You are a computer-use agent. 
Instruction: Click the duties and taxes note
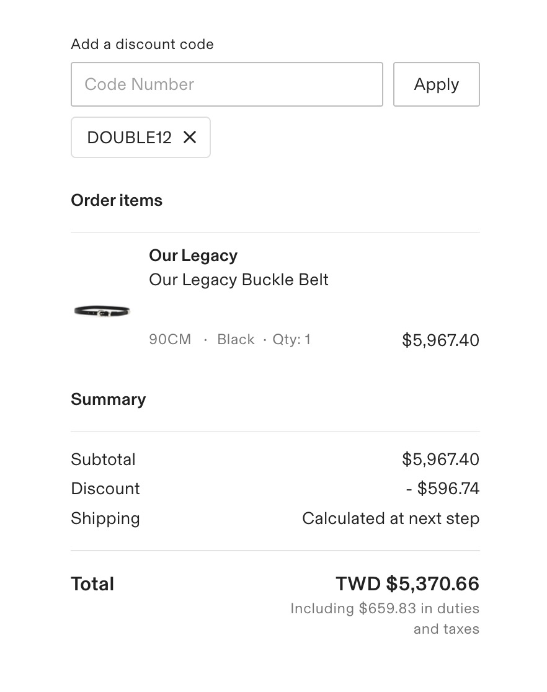pos(385,618)
